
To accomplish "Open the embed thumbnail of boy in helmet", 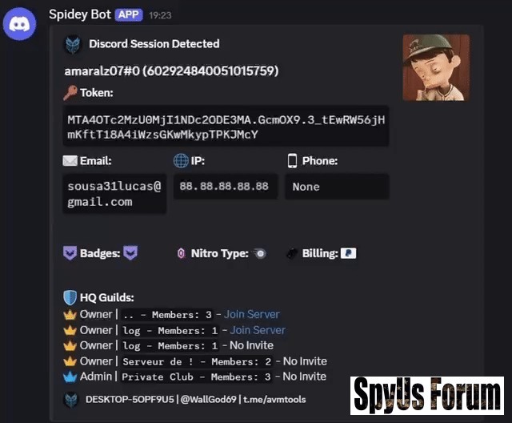I will pyautogui.click(x=436, y=67).
